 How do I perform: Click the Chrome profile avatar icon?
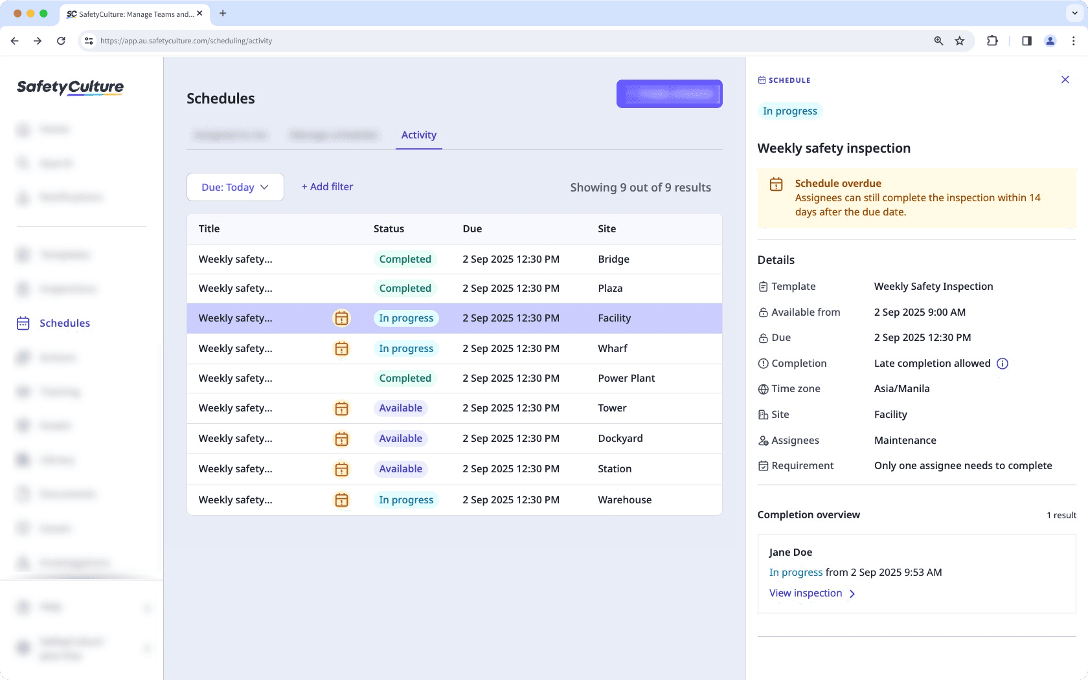tap(1050, 40)
